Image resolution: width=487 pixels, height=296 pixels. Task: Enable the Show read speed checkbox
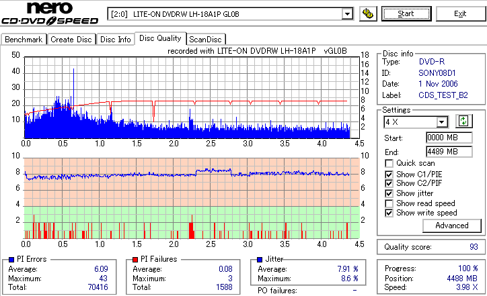point(389,203)
